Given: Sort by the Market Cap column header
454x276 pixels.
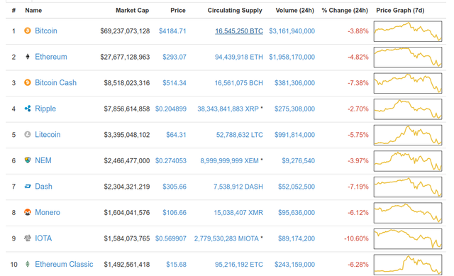Looking at the screenshot, I should click(133, 11).
